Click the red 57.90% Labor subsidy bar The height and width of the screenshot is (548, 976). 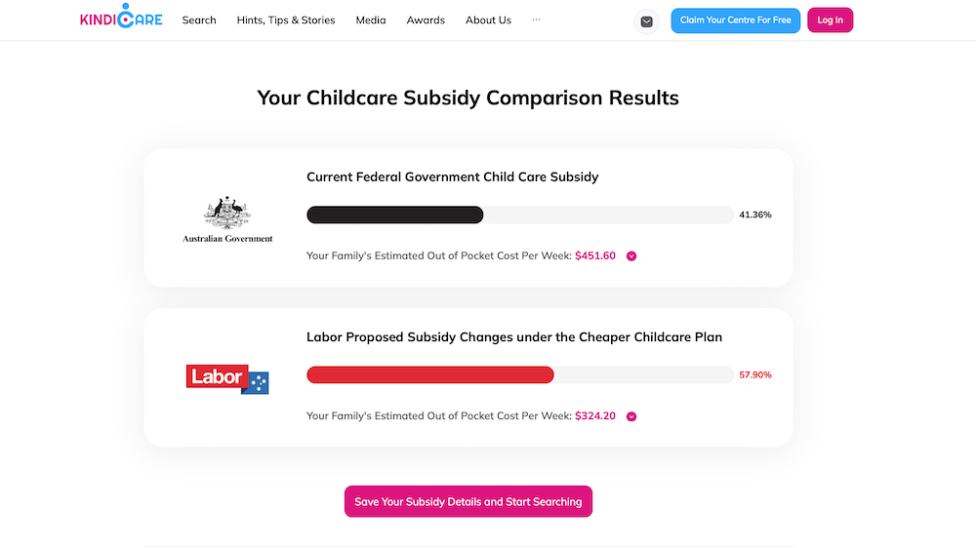429,374
